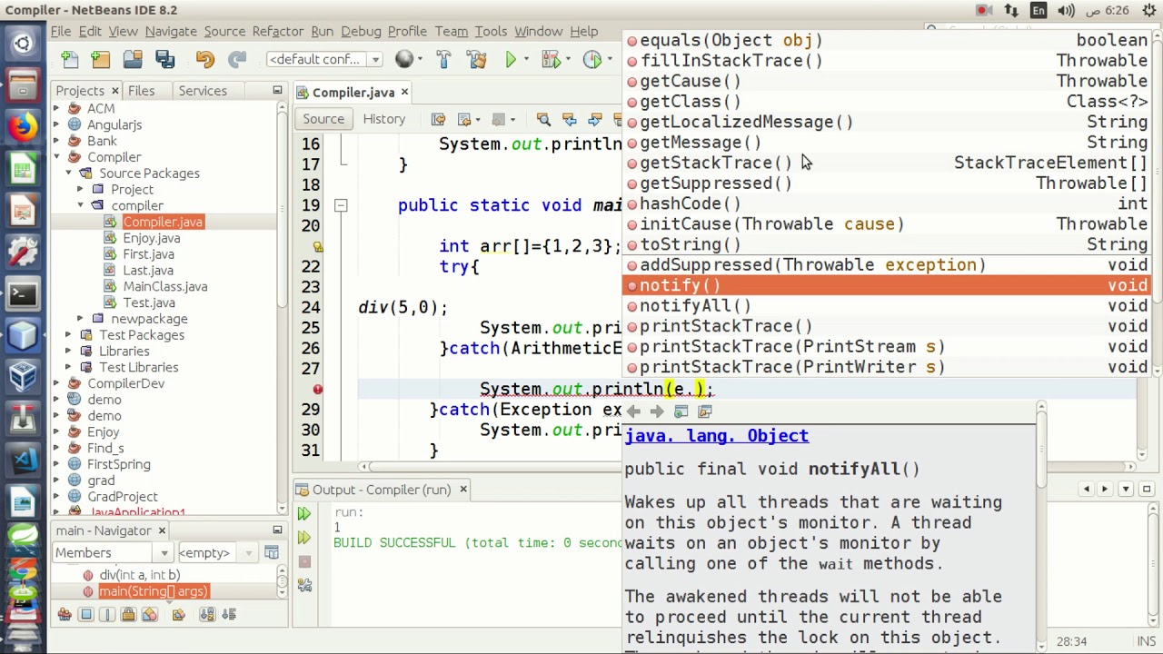Run the project with green play icon
The image size is (1163, 654).
[x=511, y=60]
